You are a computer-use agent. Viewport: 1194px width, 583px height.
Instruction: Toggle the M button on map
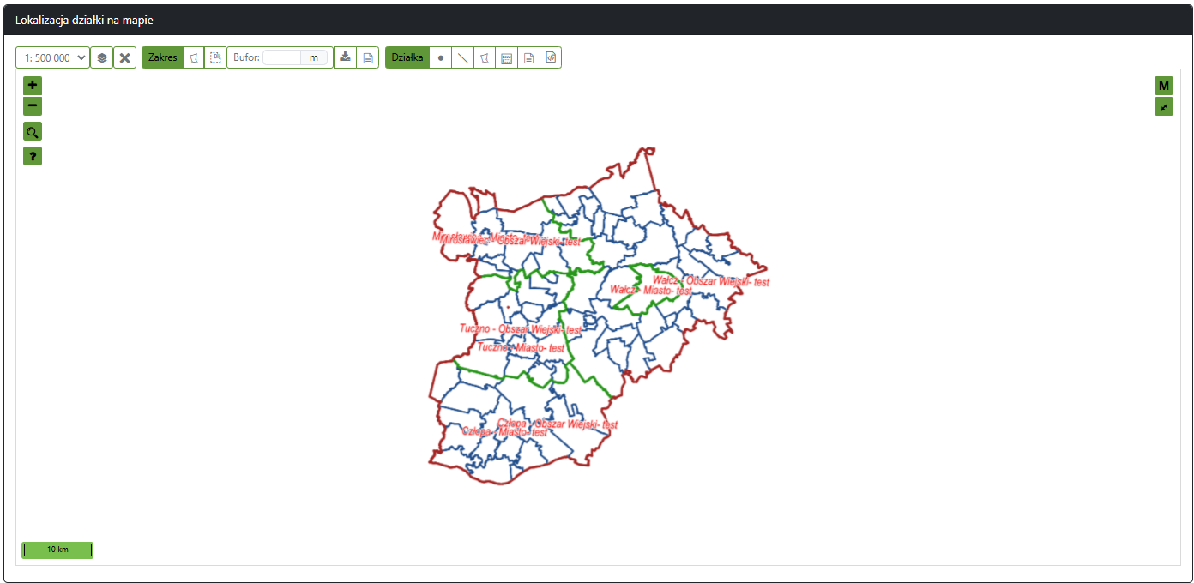(x=1163, y=86)
